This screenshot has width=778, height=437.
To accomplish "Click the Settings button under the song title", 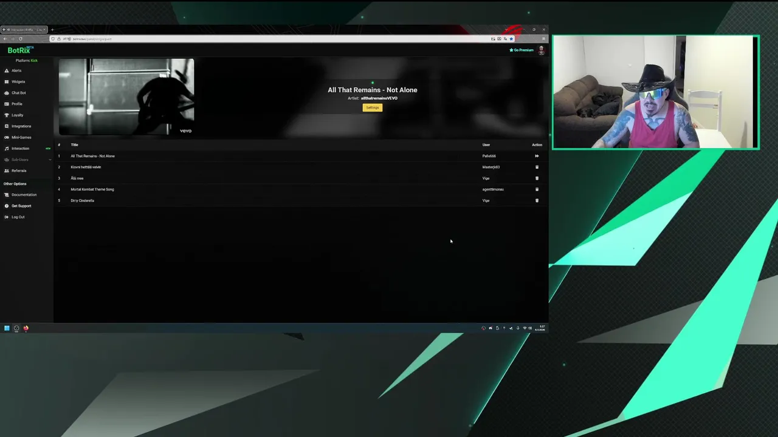I will pyautogui.click(x=373, y=107).
